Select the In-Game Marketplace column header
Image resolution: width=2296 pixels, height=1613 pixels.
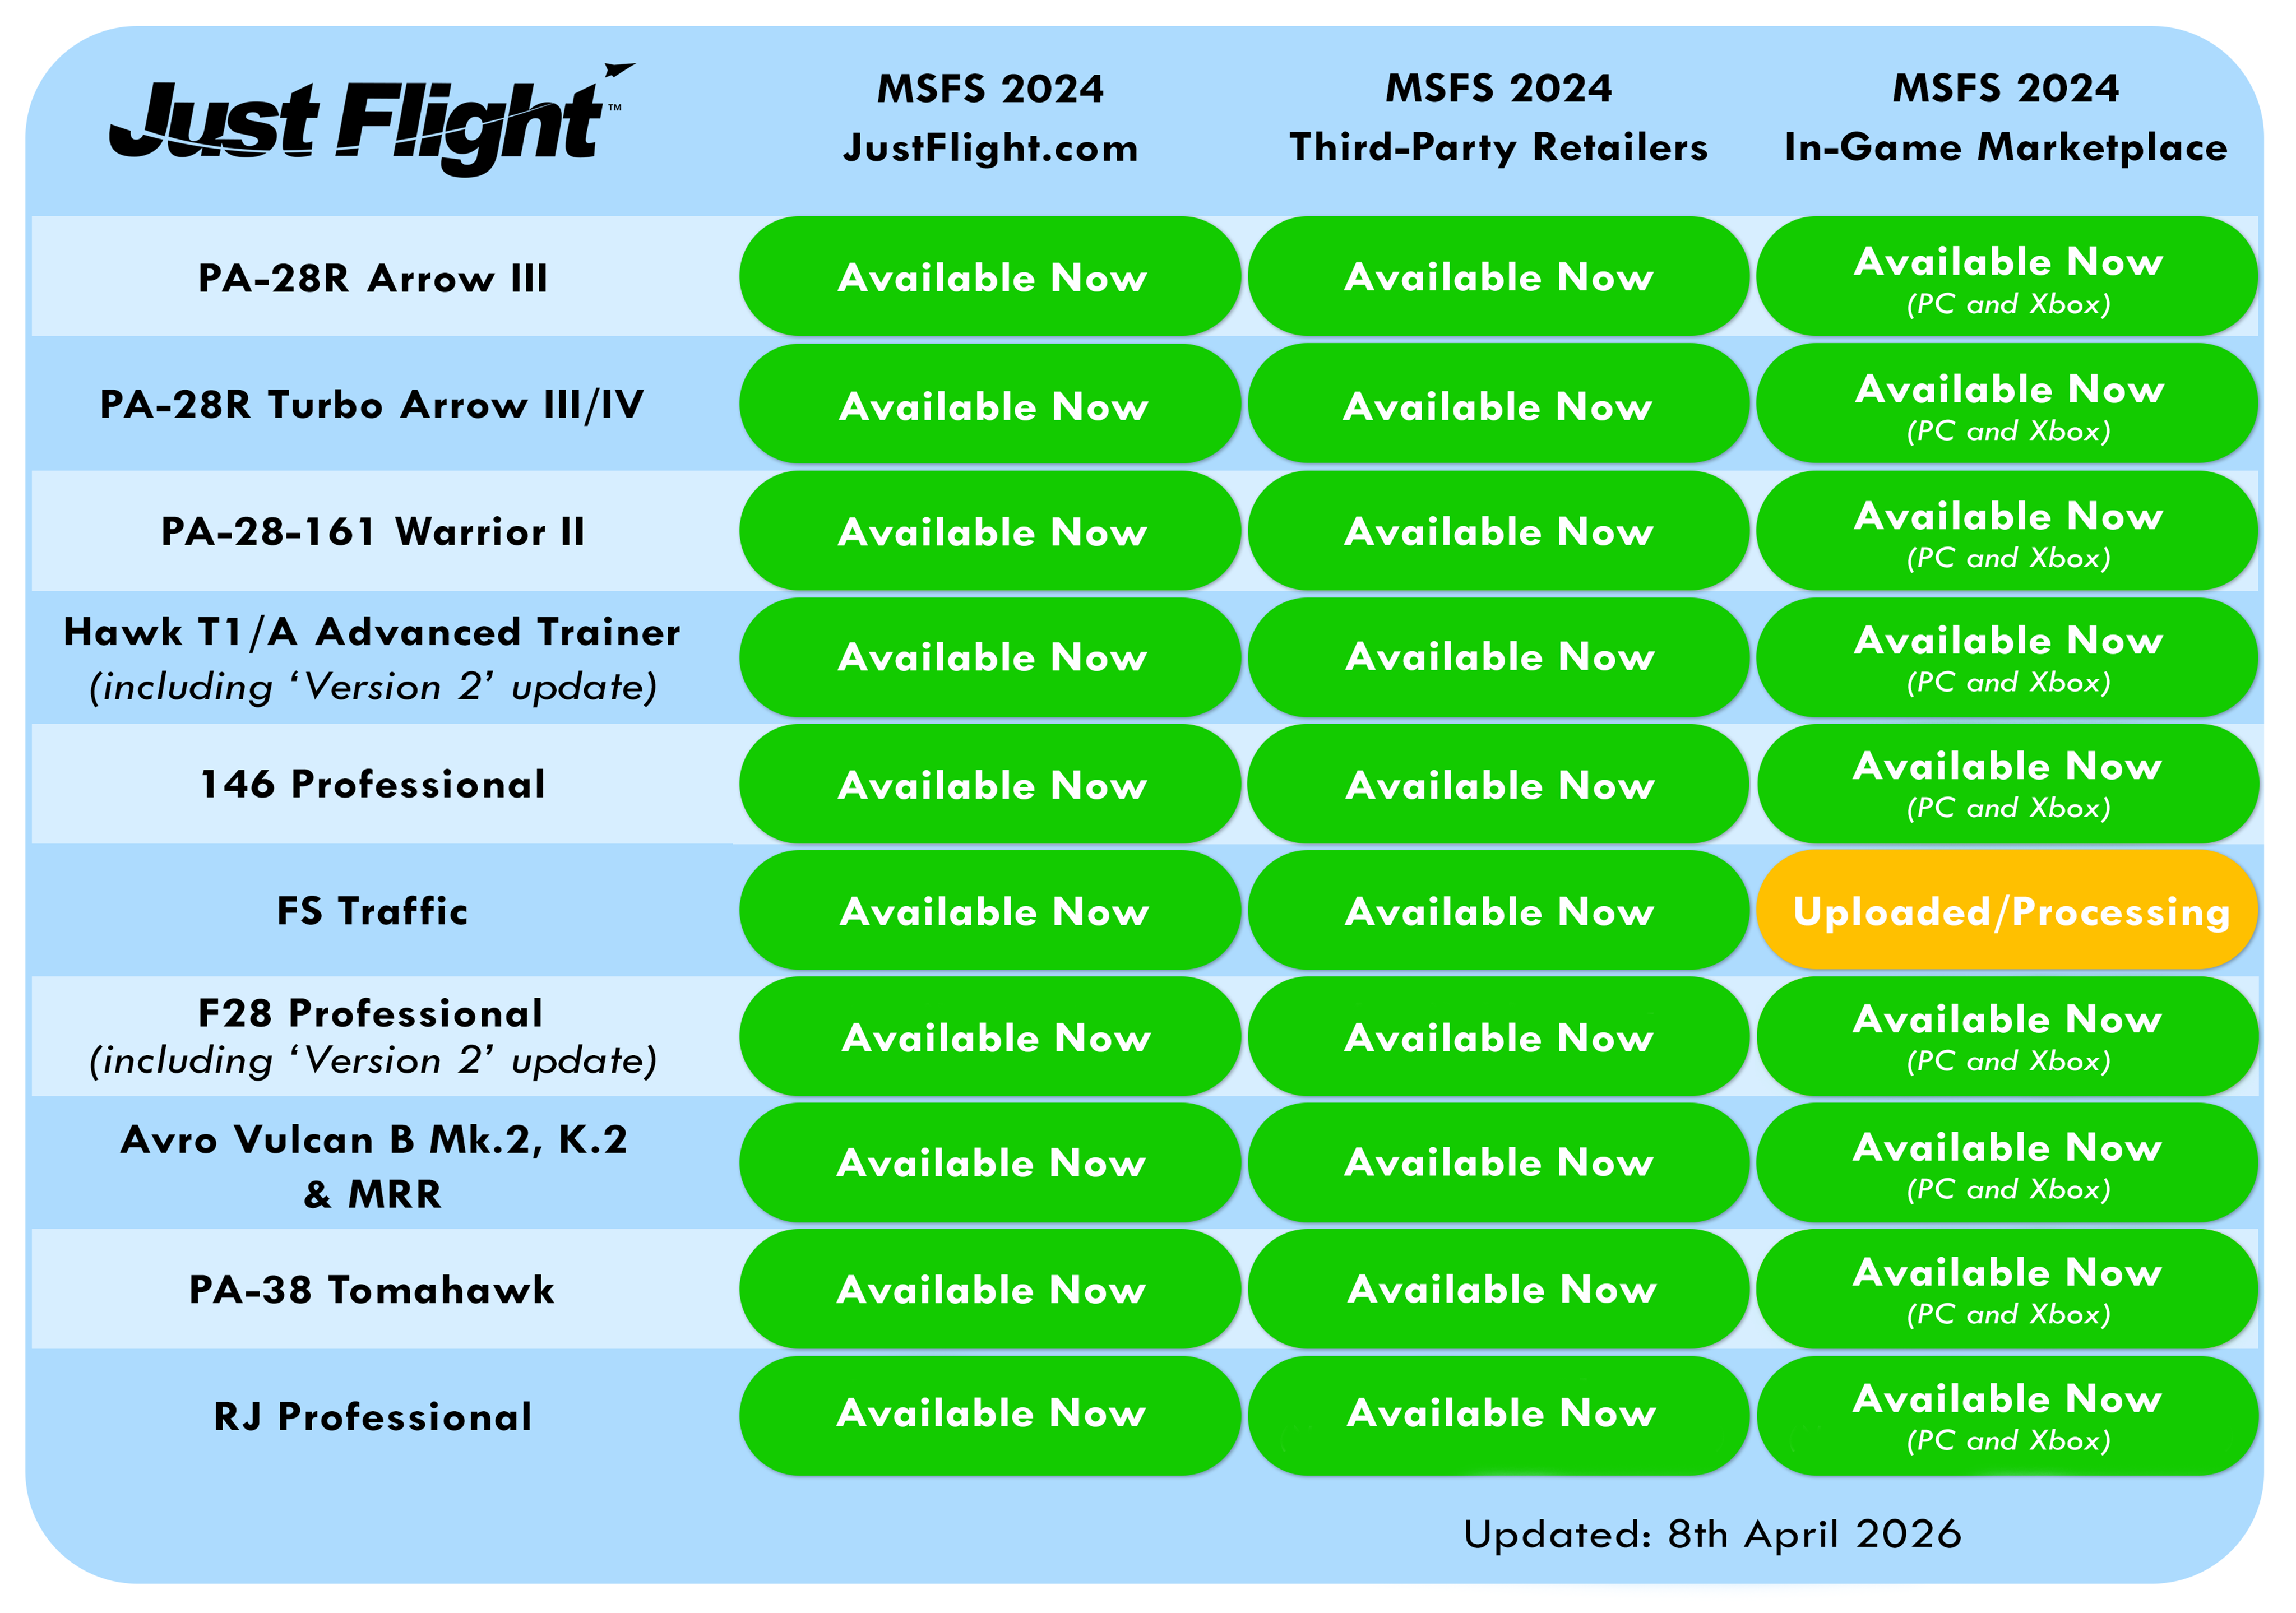click(2006, 118)
